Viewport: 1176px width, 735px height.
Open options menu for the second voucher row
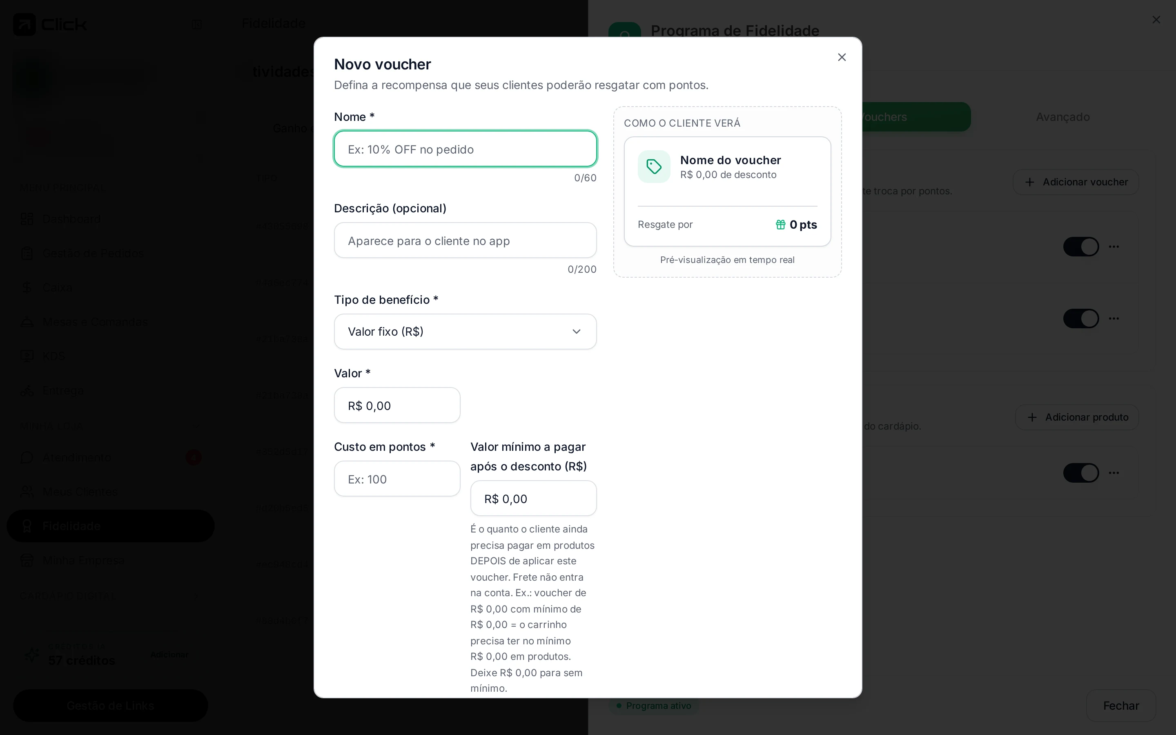[x=1114, y=318]
